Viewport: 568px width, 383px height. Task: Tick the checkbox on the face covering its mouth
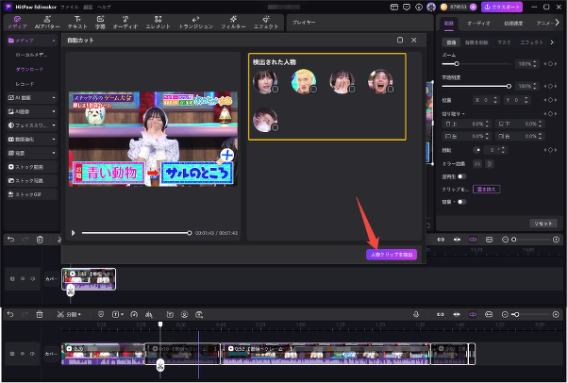(351, 89)
